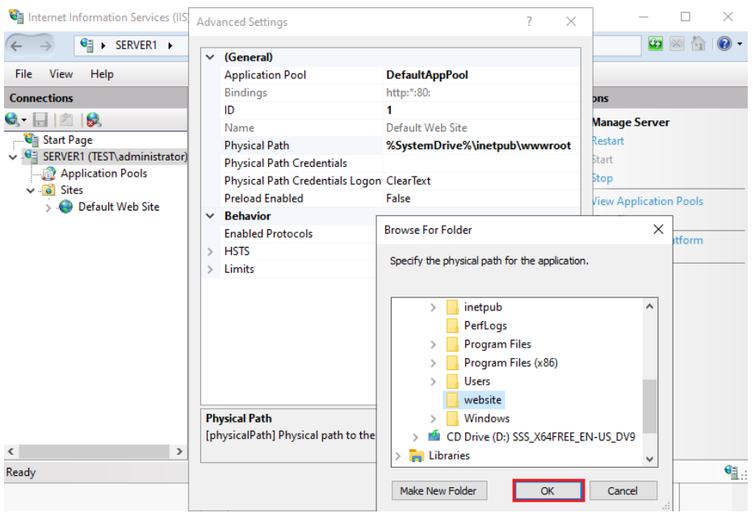Expand the Program Files (x86) folder
Screen dimensions: 755x517
pyautogui.click(x=433, y=363)
